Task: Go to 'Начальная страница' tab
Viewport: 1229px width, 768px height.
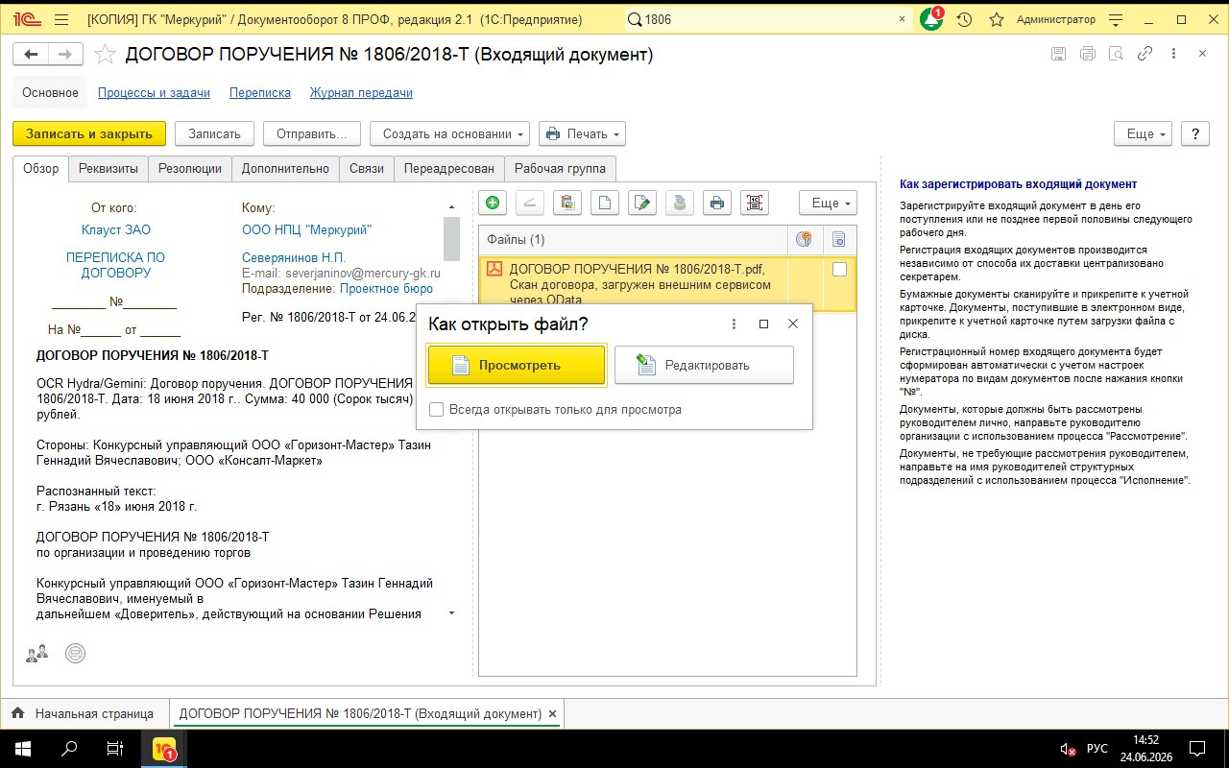Action: pyautogui.click(x=84, y=714)
